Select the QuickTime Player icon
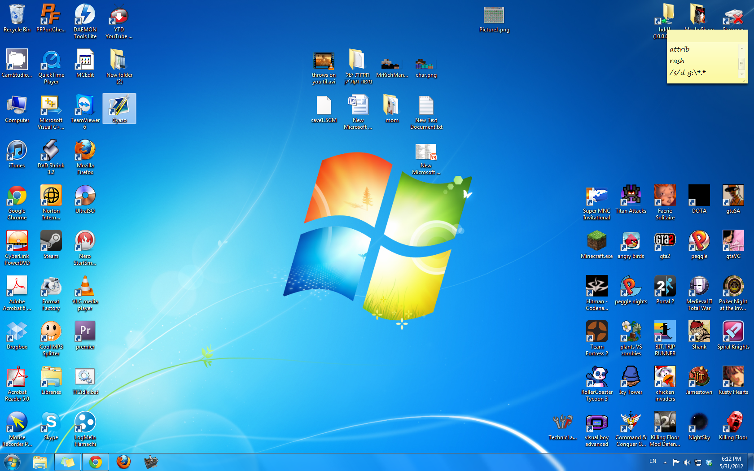The height and width of the screenshot is (471, 754). click(x=51, y=67)
